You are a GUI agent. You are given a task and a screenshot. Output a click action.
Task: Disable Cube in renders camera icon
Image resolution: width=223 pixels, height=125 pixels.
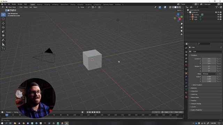coord(221,17)
